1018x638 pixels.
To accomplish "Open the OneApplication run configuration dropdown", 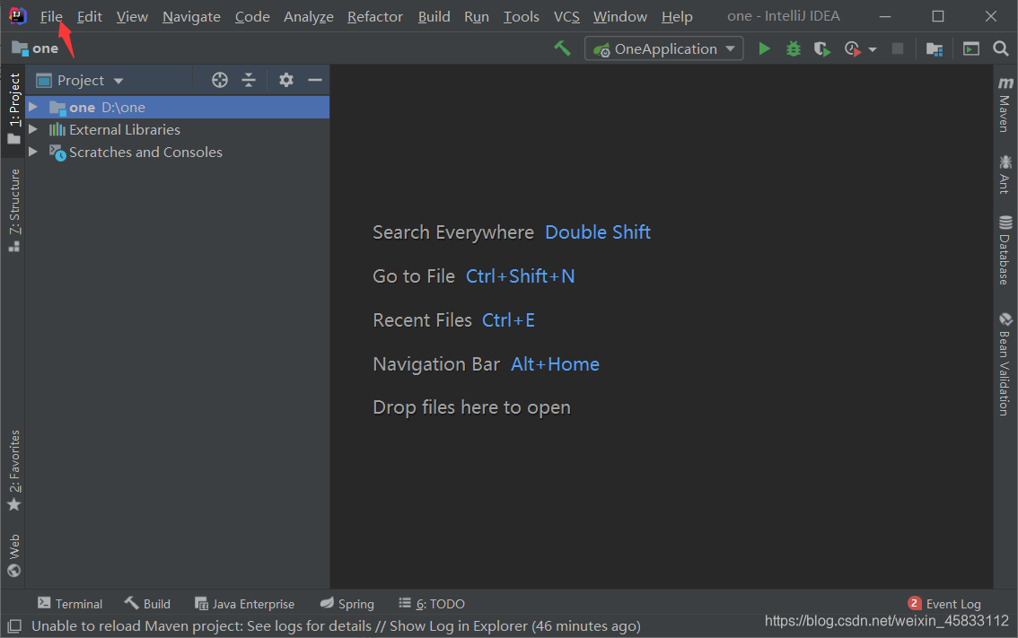I will coord(663,48).
